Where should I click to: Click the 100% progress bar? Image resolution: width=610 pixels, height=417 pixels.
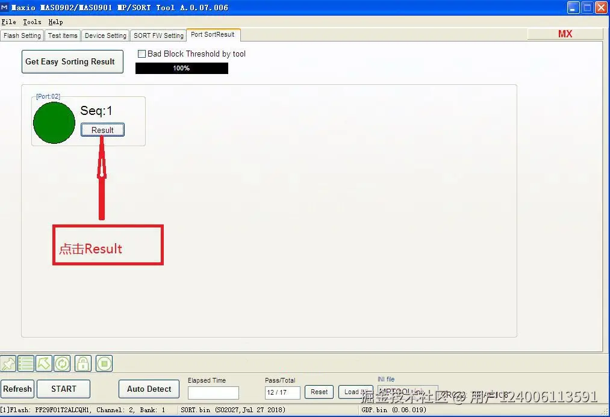182,68
